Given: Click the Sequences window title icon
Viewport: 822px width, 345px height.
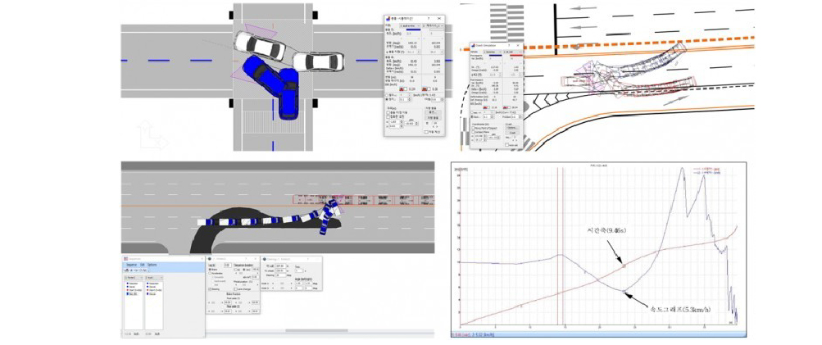Looking at the screenshot, I should (x=125, y=258).
